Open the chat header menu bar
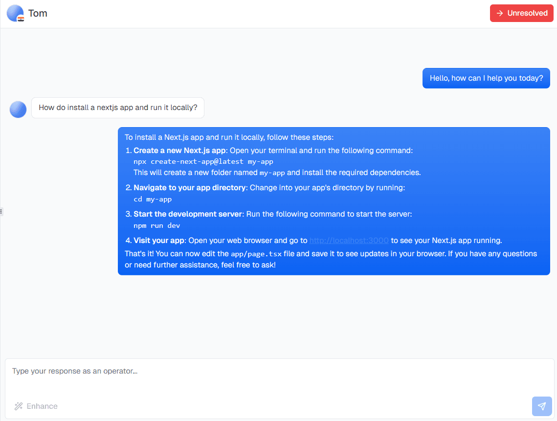Image resolution: width=557 pixels, height=421 pixels. [279, 13]
